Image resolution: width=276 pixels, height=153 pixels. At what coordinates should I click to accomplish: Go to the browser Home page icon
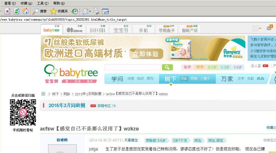[25, 11]
